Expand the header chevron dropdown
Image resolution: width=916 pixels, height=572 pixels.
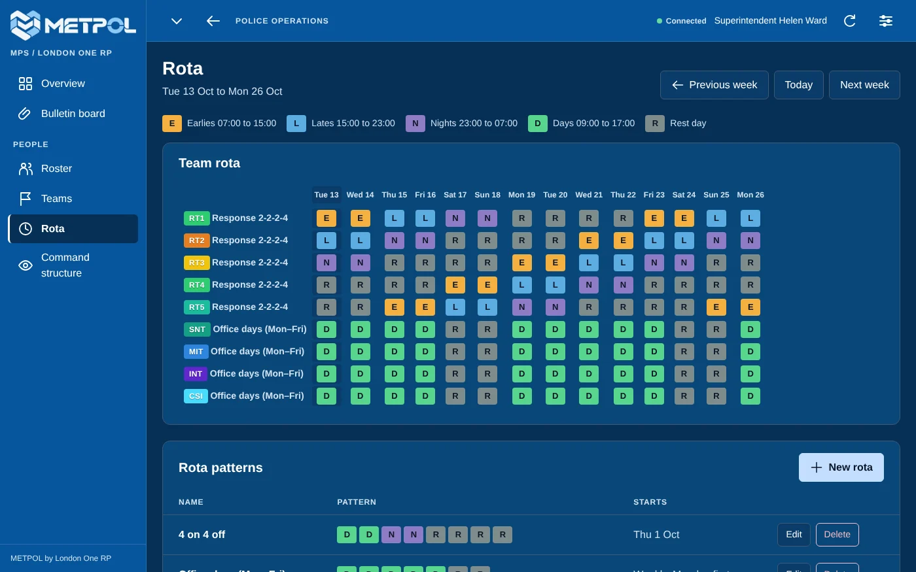(x=177, y=21)
